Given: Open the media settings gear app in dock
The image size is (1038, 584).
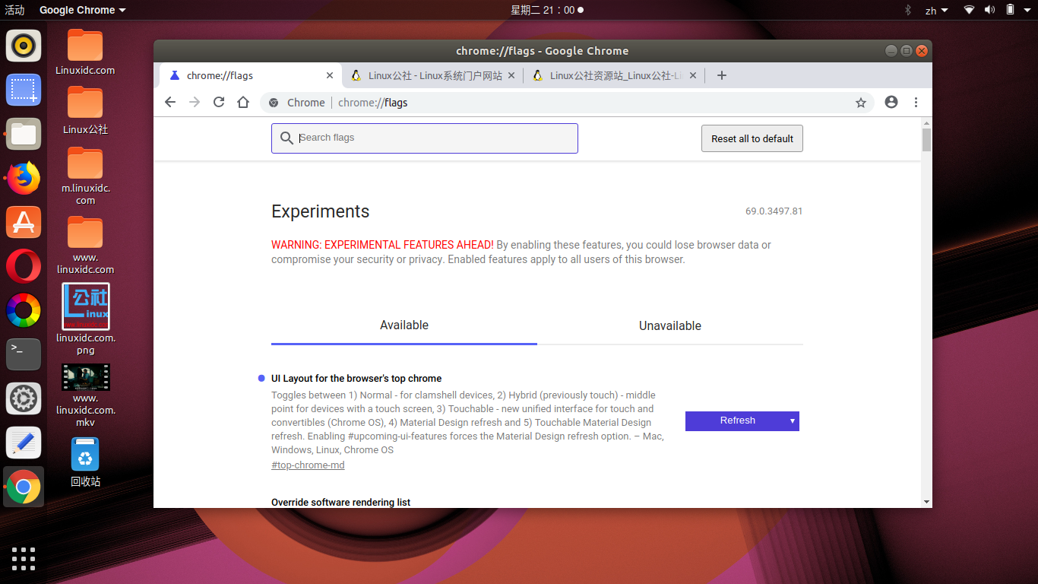Looking at the screenshot, I should click(x=24, y=398).
